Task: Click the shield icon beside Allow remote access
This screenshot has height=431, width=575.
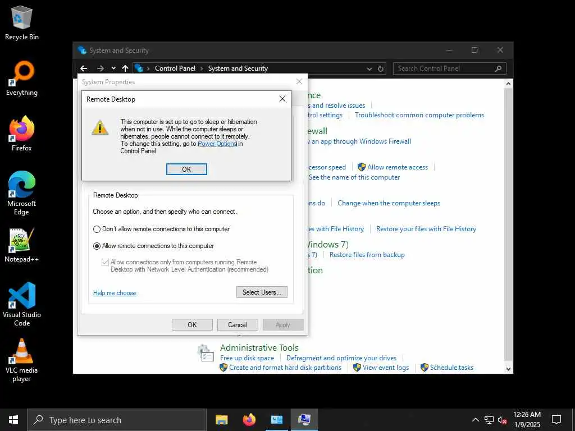Action: point(361,167)
